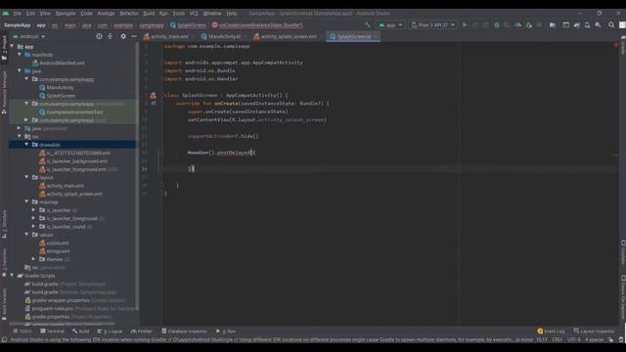Open the Build tool window

81,331
